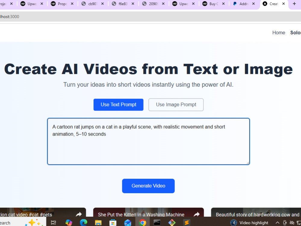Open Task View from the taskbar
The width and height of the screenshot is (301, 226).
click(x=53, y=223)
